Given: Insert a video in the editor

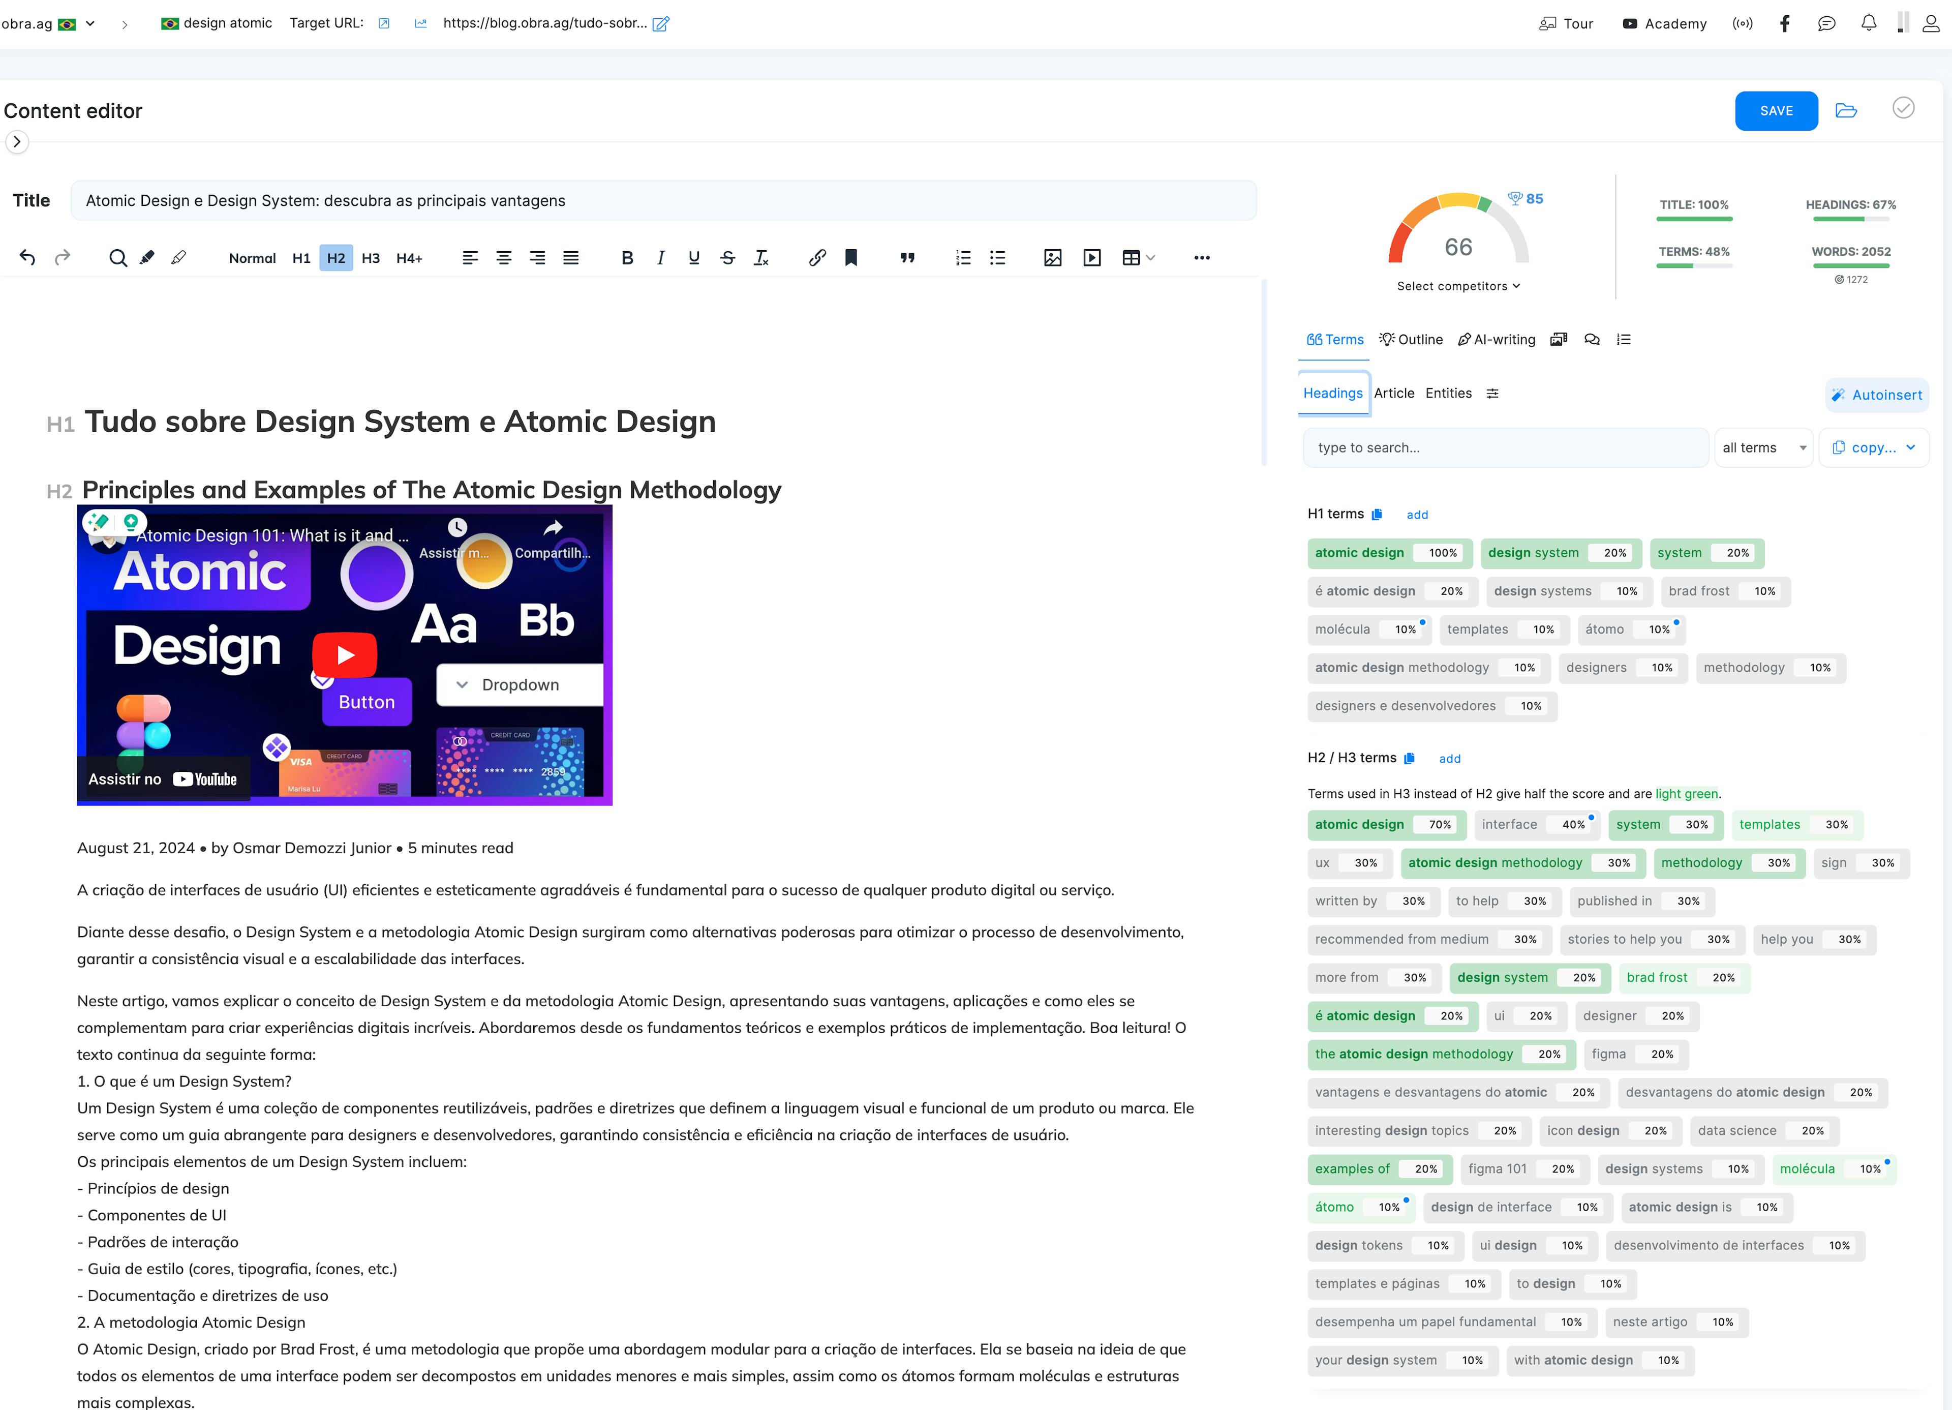Looking at the screenshot, I should pos(1091,257).
